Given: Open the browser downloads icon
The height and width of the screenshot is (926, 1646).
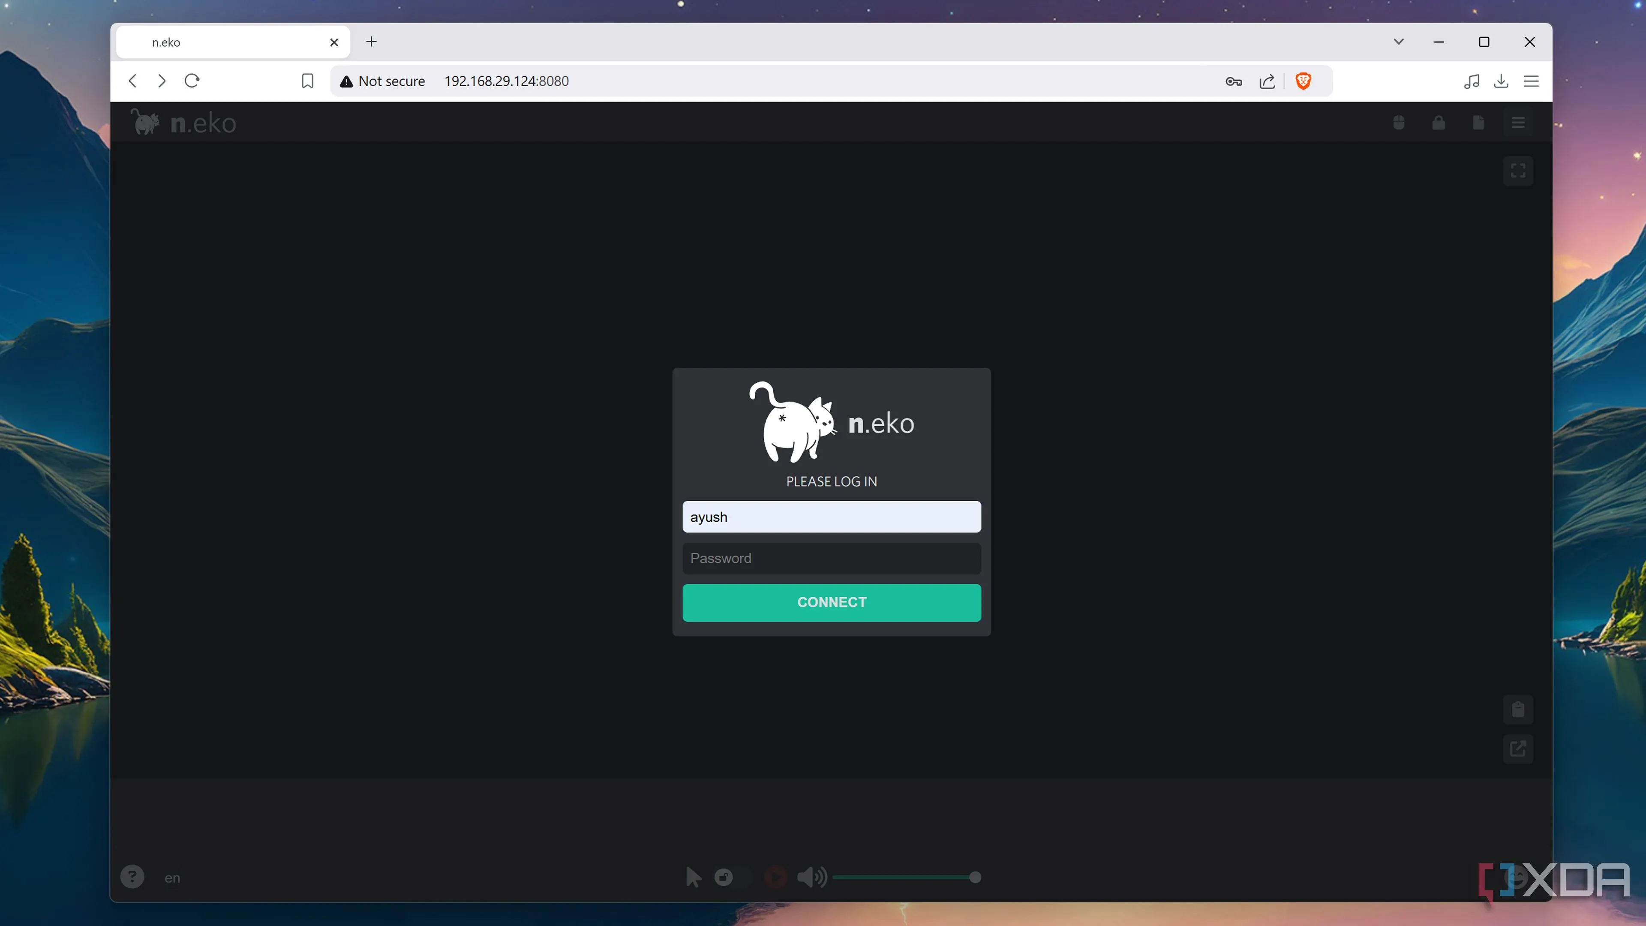Looking at the screenshot, I should pyautogui.click(x=1501, y=81).
